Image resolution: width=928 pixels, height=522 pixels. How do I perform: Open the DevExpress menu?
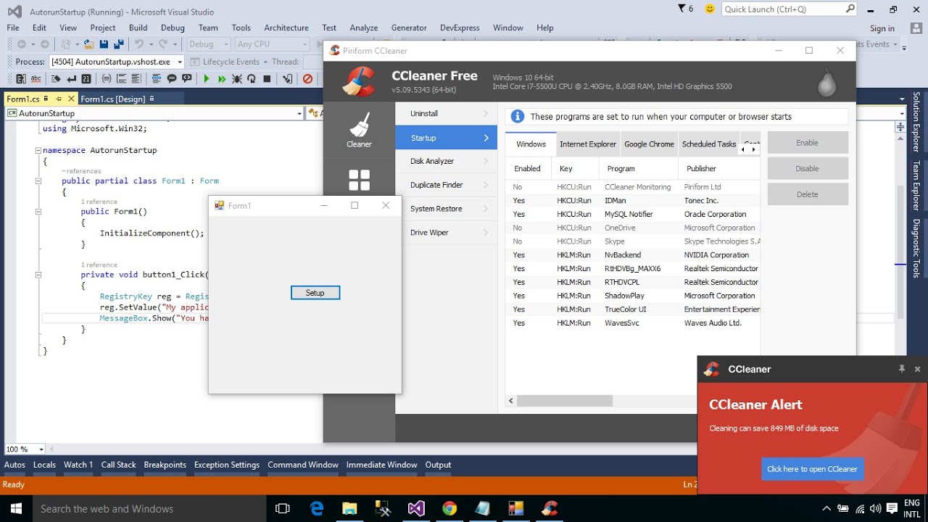[x=460, y=28]
